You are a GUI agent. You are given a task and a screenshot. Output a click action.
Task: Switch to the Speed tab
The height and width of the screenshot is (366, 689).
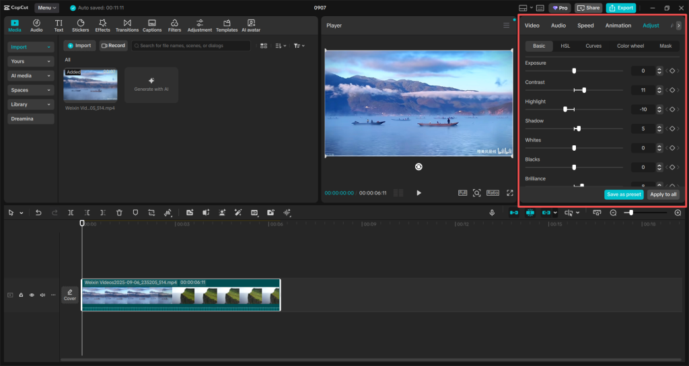pyautogui.click(x=585, y=26)
